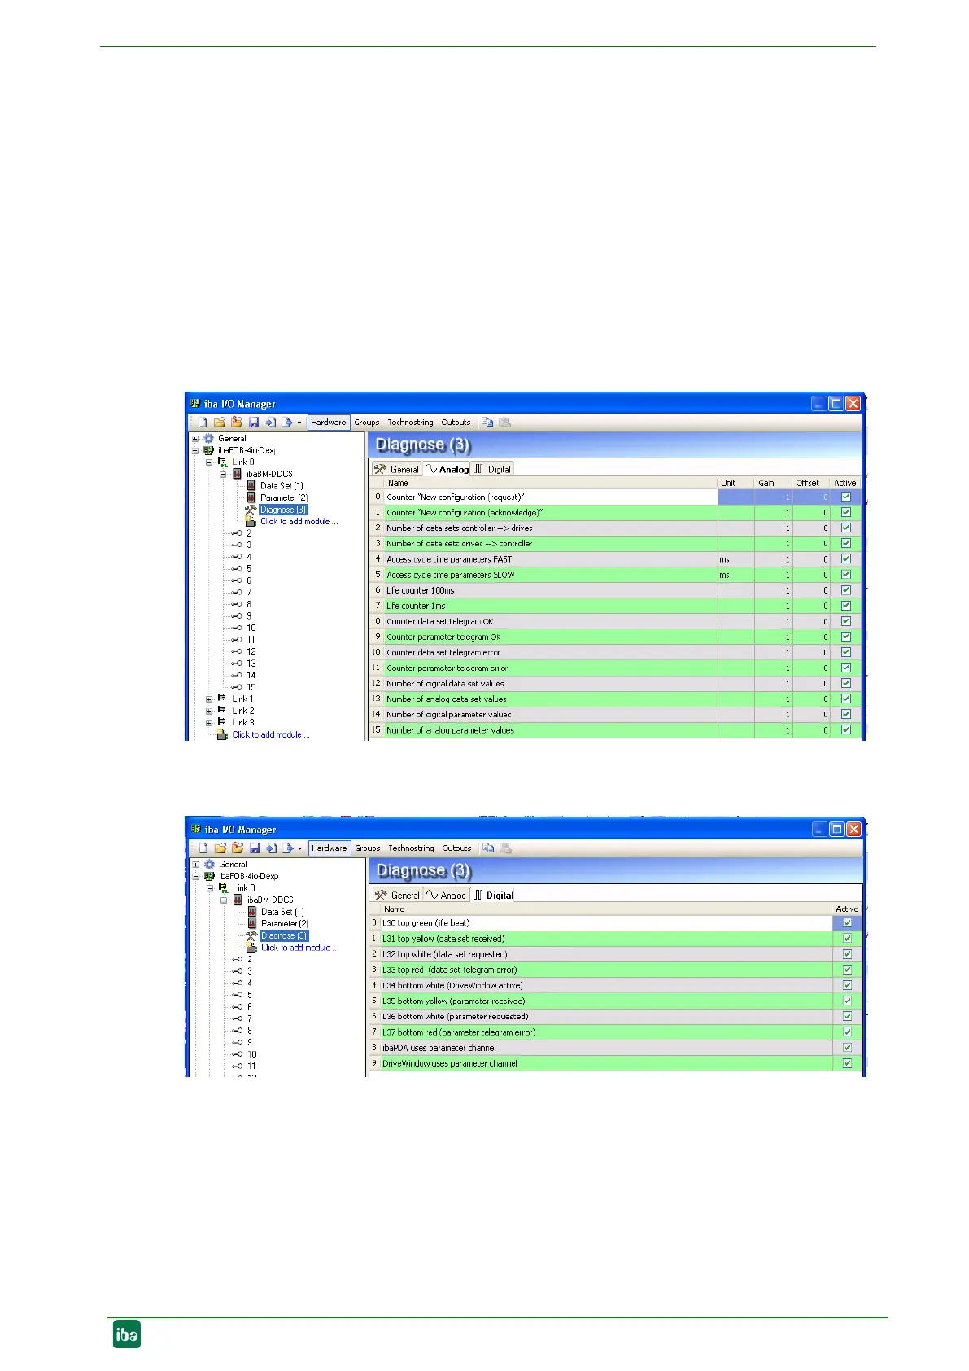Image resolution: width=969 pixels, height=1371 pixels.
Task: Toggle Active for DriveWindow uses parameter channel
Action: pos(848,1063)
